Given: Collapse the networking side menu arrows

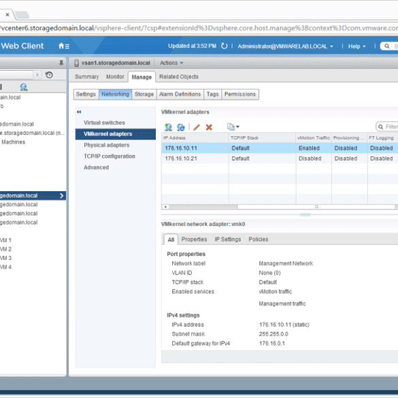Looking at the screenshot, I should 79,112.
